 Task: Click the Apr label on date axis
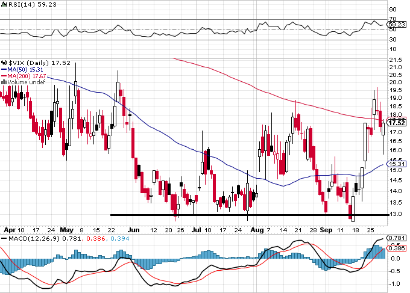pyautogui.click(x=10, y=230)
